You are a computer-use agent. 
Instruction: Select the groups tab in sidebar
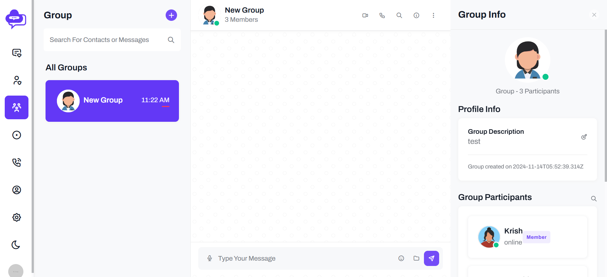tap(17, 108)
